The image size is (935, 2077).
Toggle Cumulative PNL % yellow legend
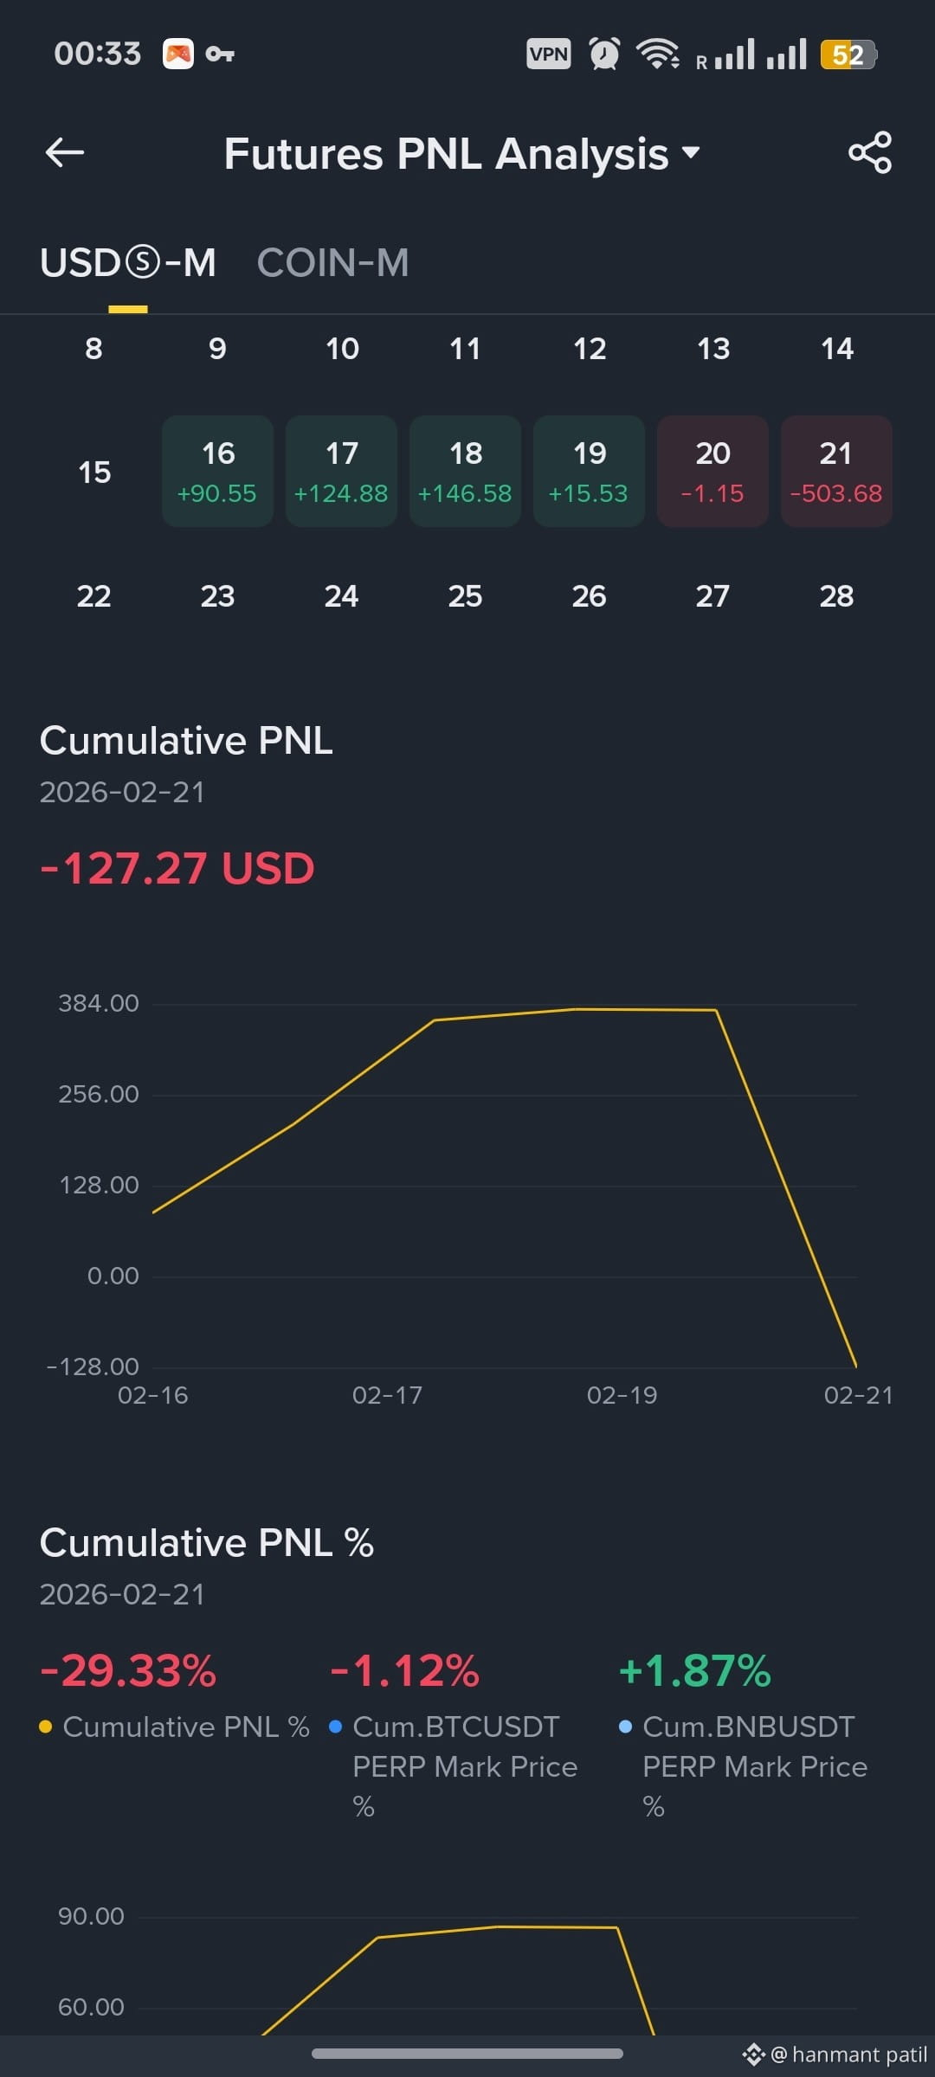tap(175, 1727)
